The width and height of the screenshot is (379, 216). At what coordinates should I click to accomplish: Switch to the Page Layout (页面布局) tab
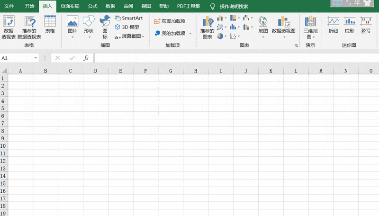[70, 6]
